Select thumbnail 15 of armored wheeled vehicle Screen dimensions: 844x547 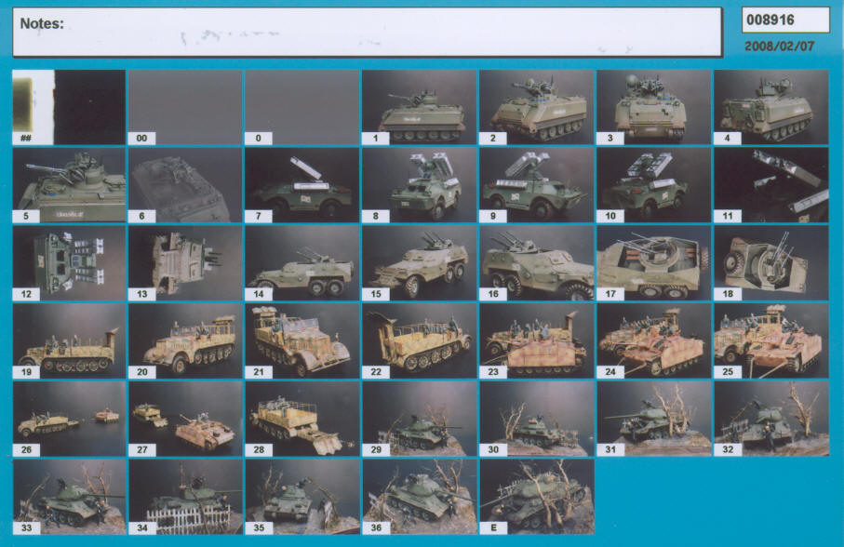tap(420, 263)
